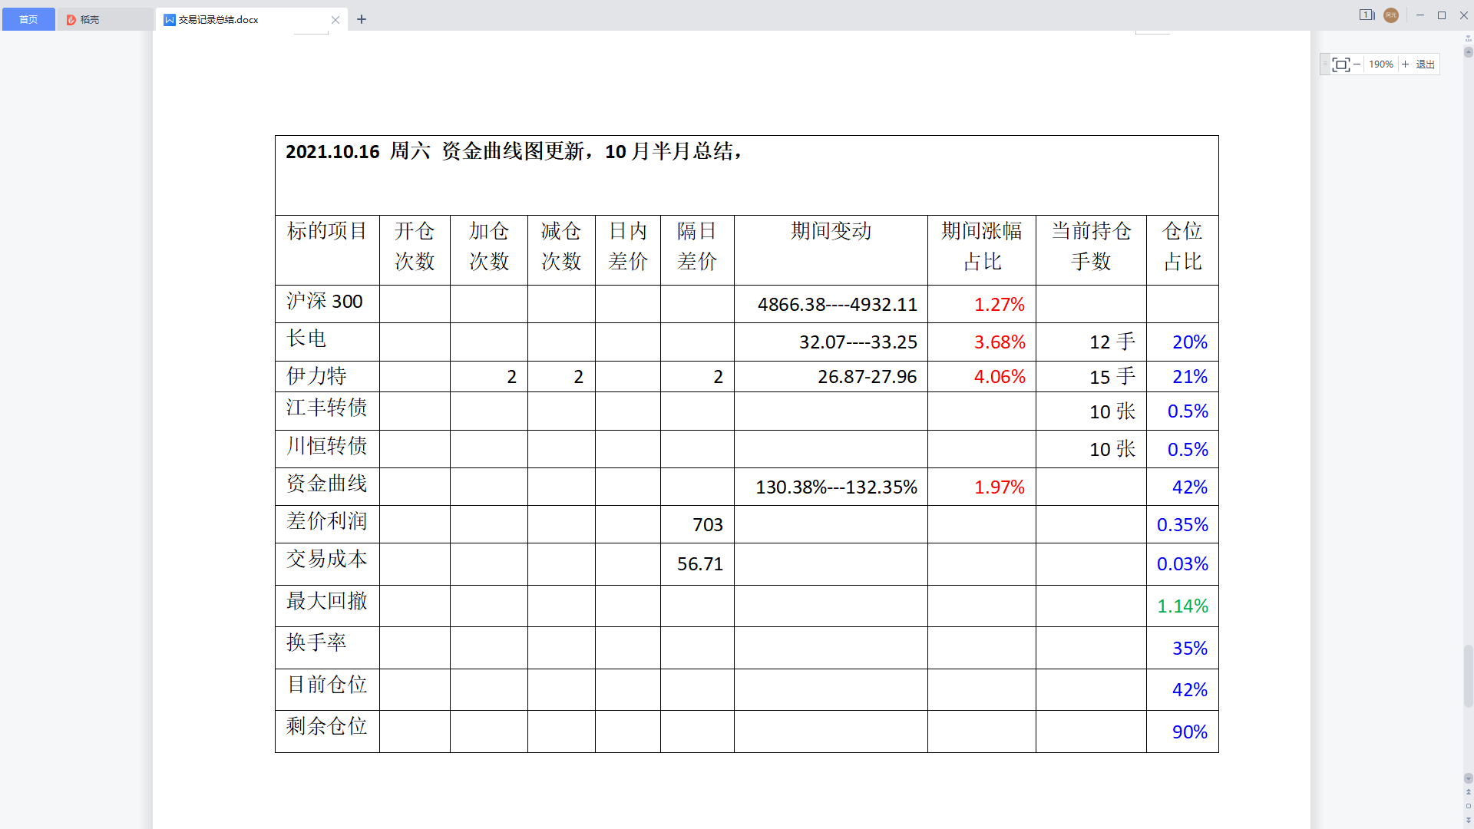The image size is (1474, 829).
Task: Click the vertical scrollbar thumb
Action: click(1469, 675)
